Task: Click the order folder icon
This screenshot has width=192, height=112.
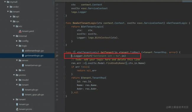Action: (11, 7)
